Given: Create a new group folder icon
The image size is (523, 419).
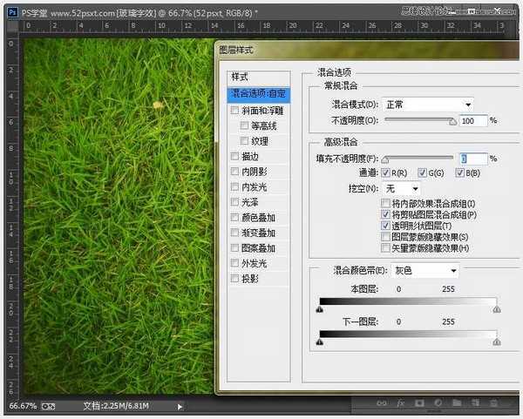Looking at the screenshot, I should (456, 405).
